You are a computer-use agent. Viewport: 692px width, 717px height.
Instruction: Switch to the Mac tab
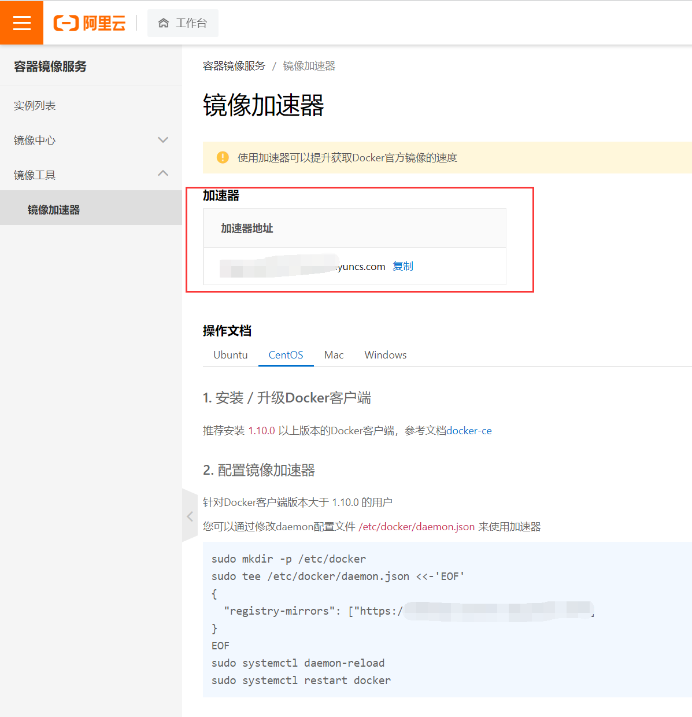pyautogui.click(x=334, y=355)
